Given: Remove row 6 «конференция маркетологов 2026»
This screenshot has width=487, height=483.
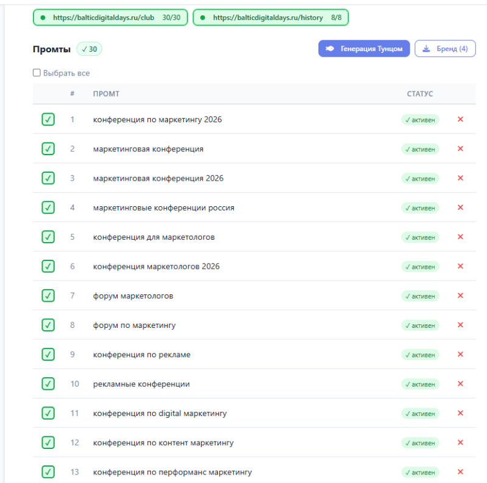Looking at the screenshot, I should [x=460, y=266].
